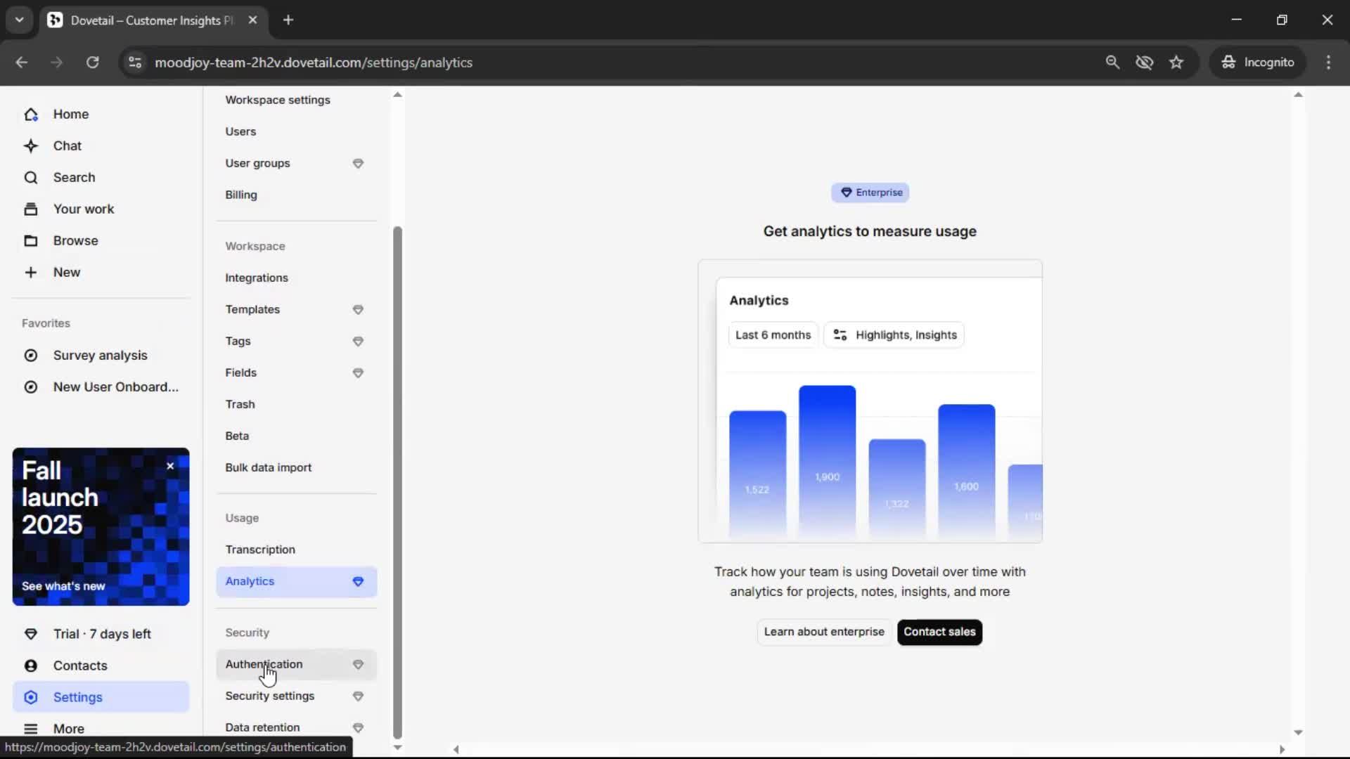Open tab search dropdown in browser
Viewport: 1350px width, 759px height.
(20, 20)
